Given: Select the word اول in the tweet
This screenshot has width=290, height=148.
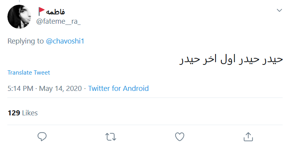Looking at the screenshot, I should (228, 59).
